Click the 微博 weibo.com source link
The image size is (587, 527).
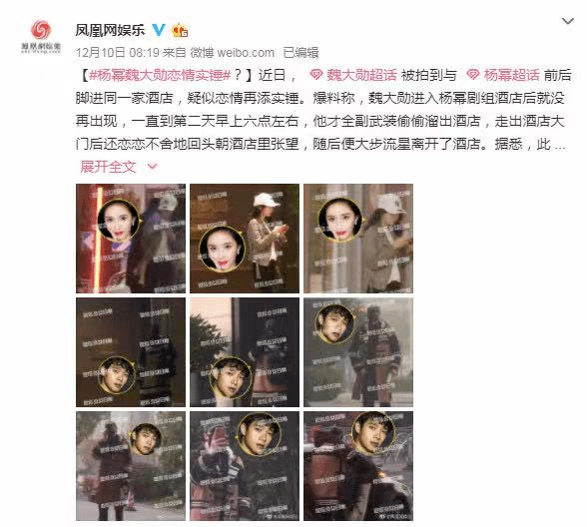pyautogui.click(x=232, y=53)
